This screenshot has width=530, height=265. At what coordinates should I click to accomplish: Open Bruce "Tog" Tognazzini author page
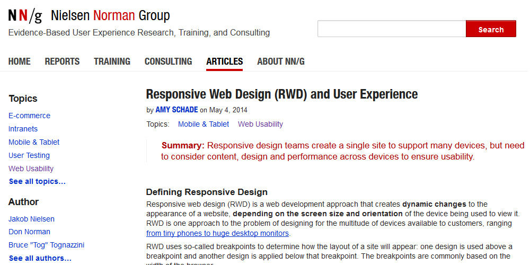click(46, 245)
